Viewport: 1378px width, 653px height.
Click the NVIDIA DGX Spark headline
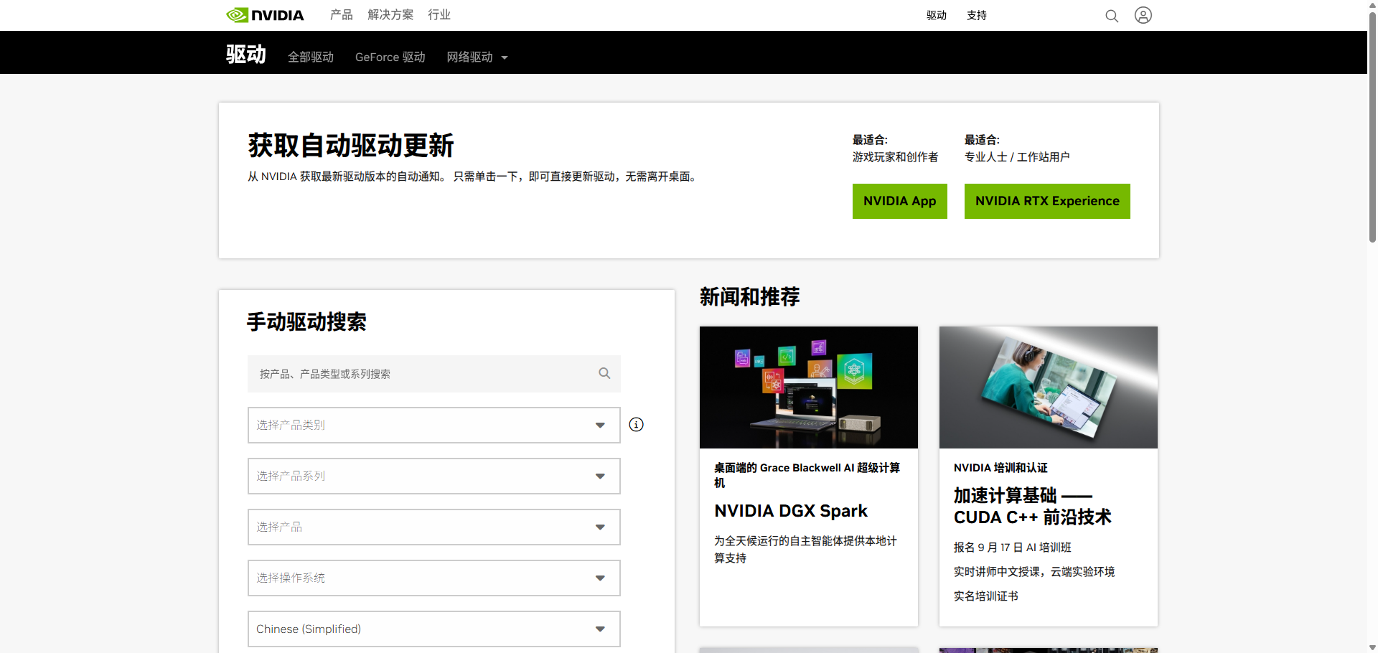tap(791, 511)
